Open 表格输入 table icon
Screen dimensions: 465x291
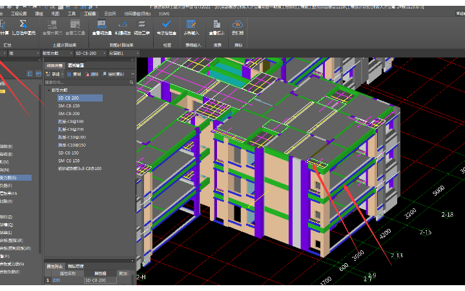192,25
